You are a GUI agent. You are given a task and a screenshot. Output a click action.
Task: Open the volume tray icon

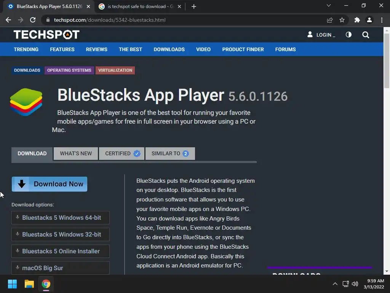point(355,284)
